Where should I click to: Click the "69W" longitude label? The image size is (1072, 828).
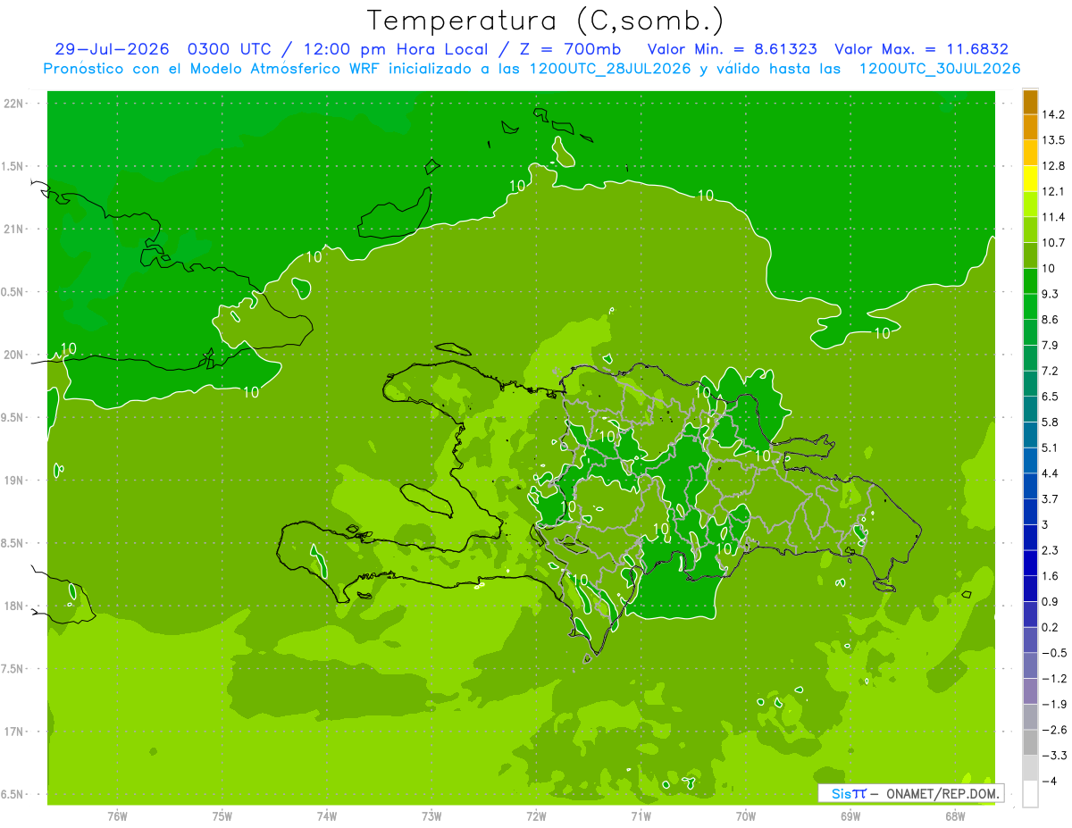pos(850,816)
